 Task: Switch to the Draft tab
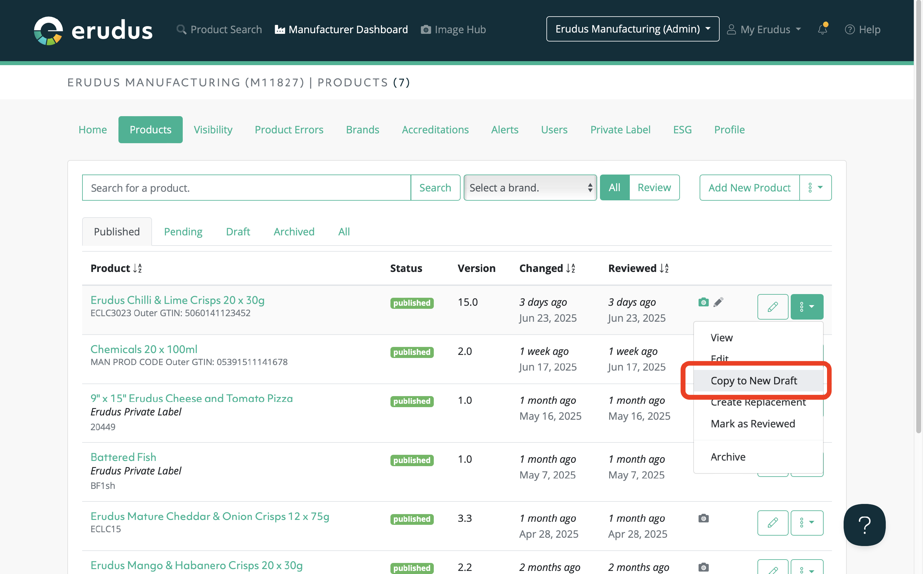pyautogui.click(x=238, y=232)
